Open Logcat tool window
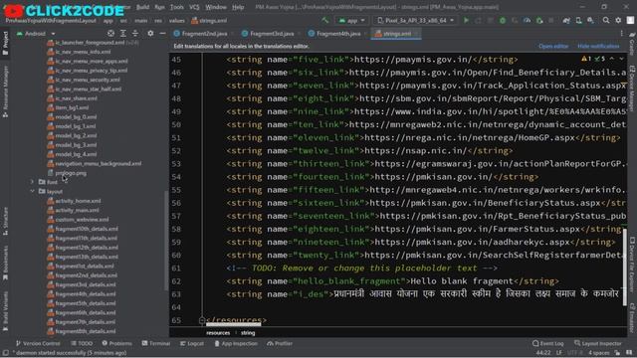This screenshot has width=637, height=358. click(x=192, y=343)
